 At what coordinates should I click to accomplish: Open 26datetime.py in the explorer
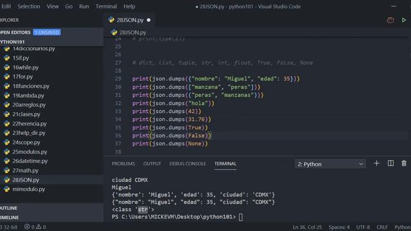pos(30,161)
